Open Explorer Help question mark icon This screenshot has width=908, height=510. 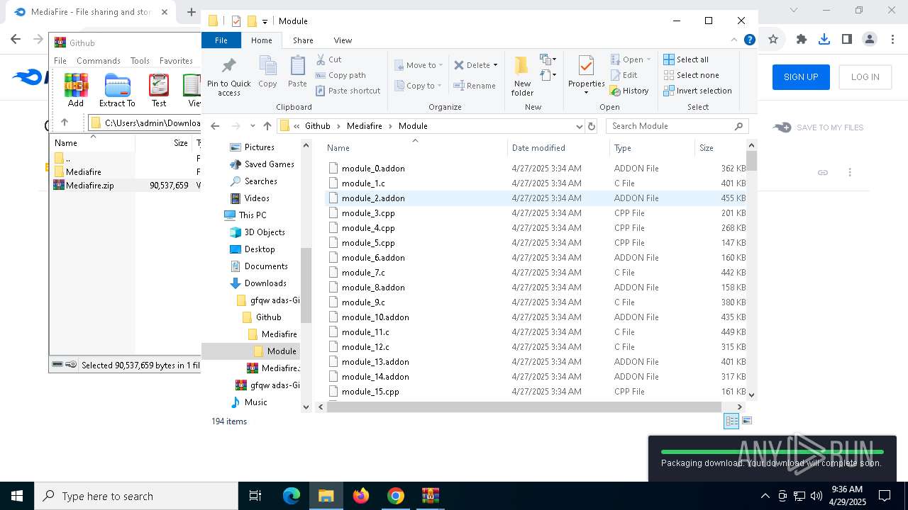(x=749, y=40)
